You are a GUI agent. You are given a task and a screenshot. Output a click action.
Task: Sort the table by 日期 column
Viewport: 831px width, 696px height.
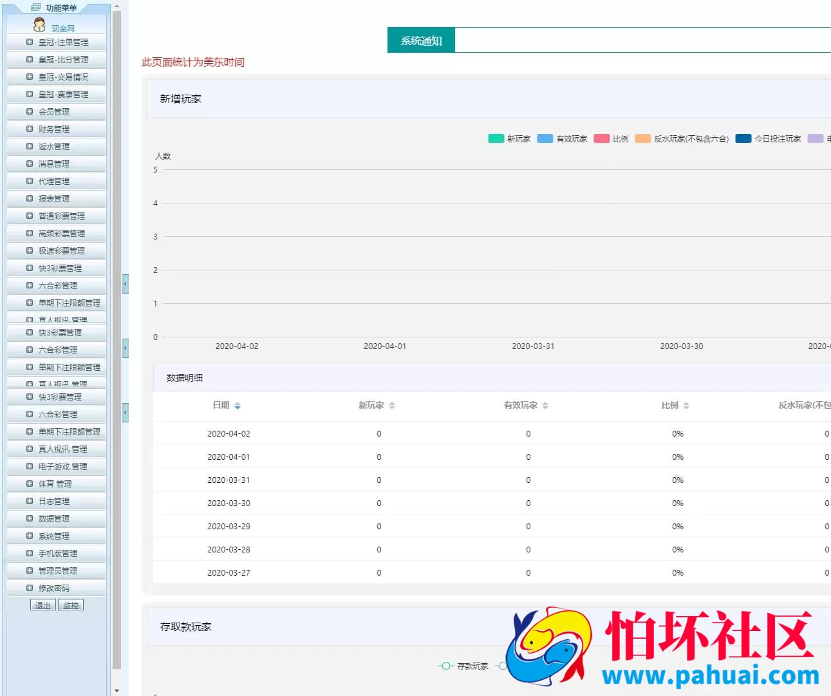point(237,406)
